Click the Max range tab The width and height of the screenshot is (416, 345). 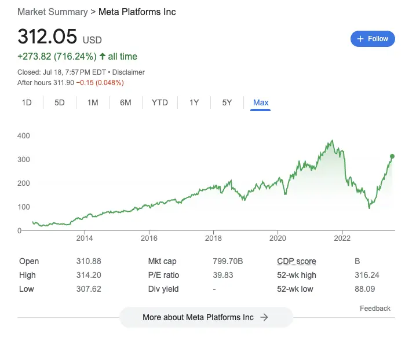(261, 102)
